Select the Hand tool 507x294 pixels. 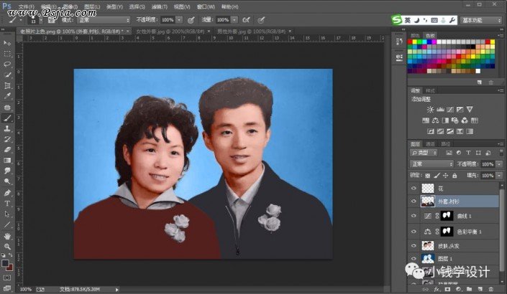7,236
